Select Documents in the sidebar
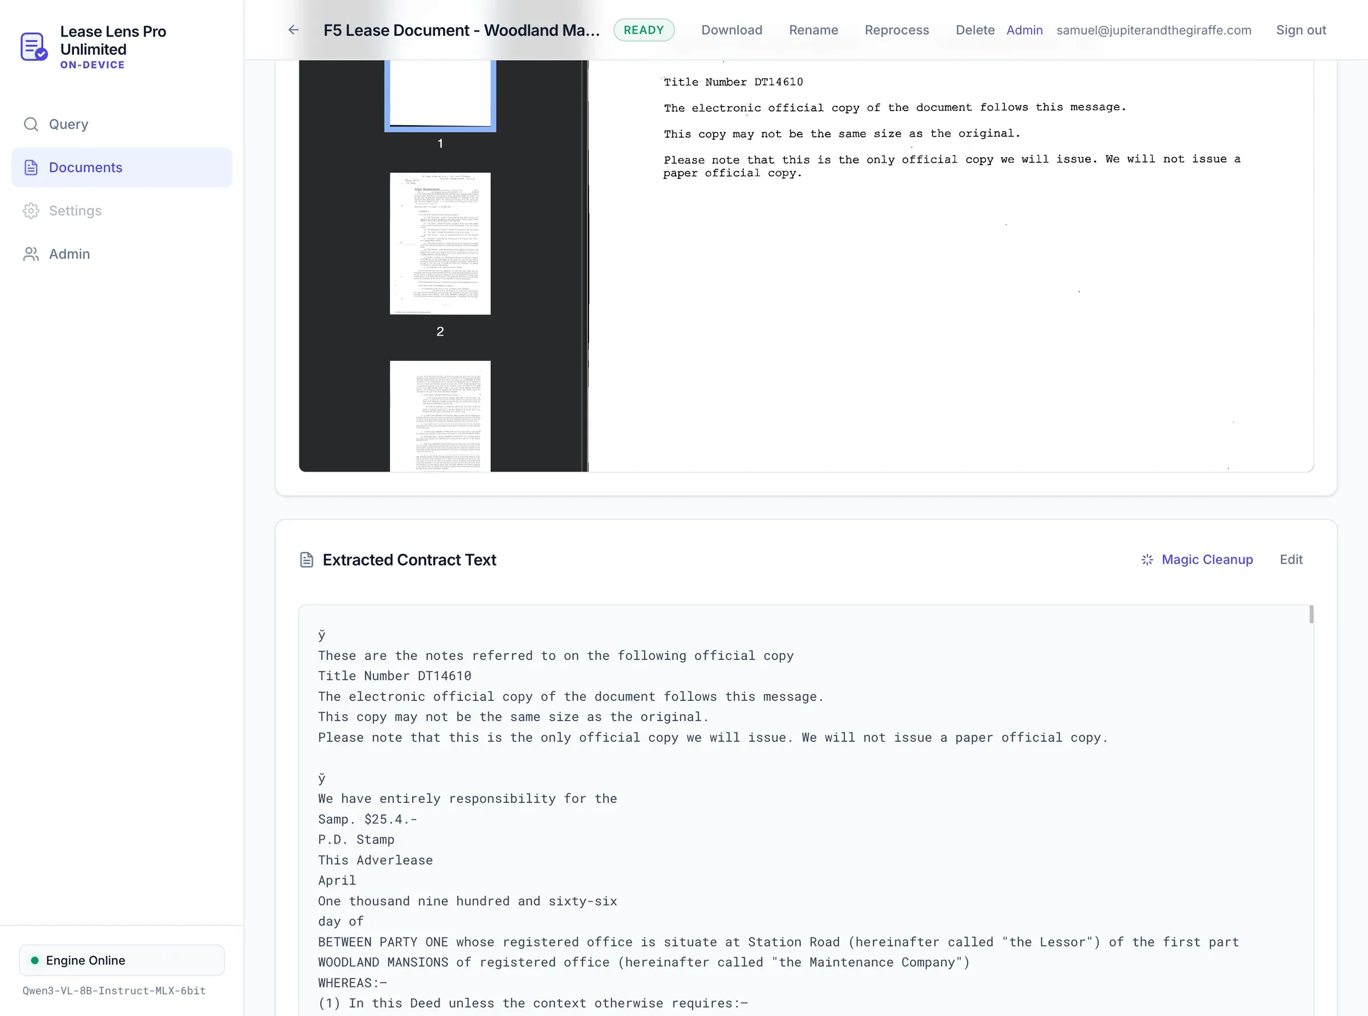This screenshot has height=1016, width=1368. coord(122,168)
